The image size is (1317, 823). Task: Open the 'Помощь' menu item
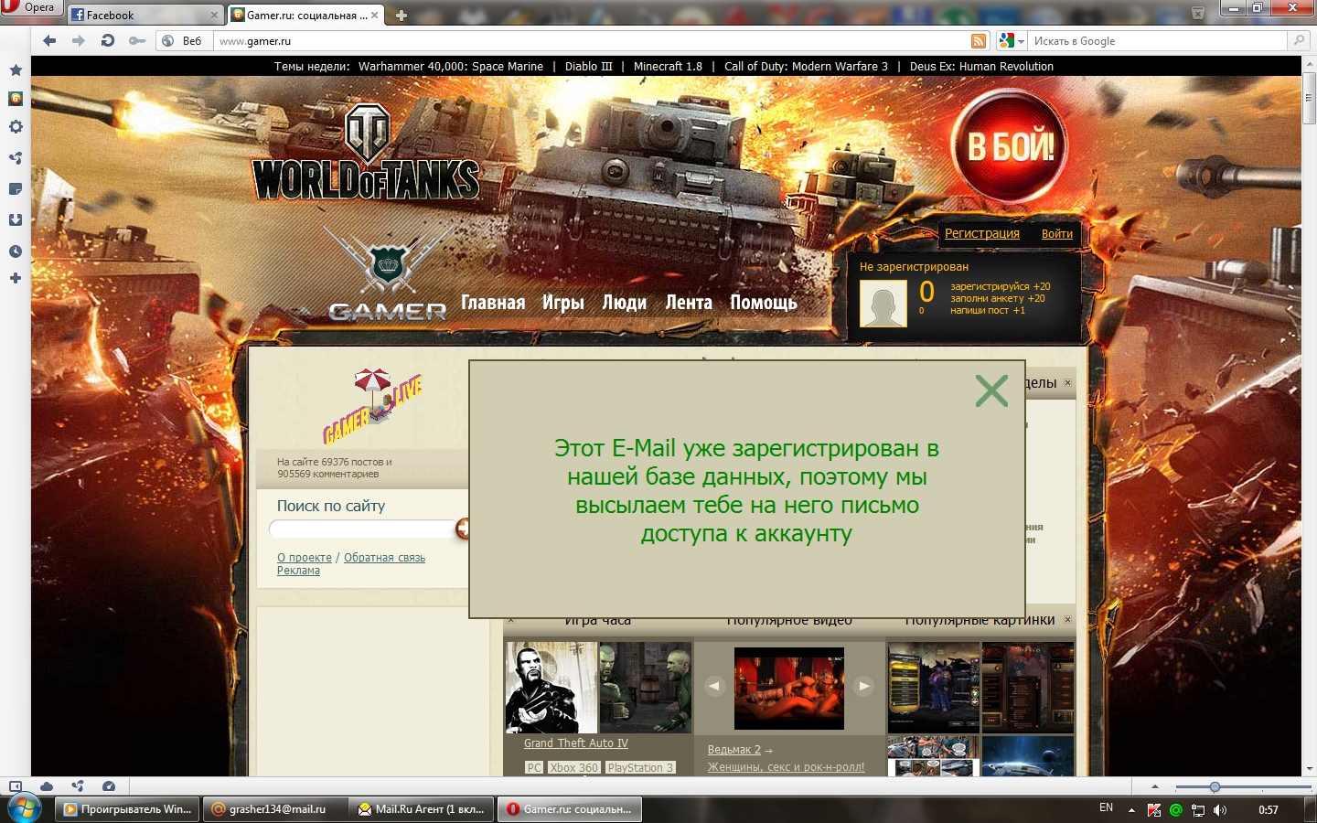[x=764, y=303]
